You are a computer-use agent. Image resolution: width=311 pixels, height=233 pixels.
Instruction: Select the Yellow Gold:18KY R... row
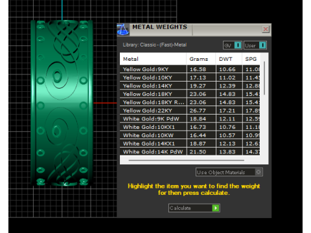pos(190,102)
